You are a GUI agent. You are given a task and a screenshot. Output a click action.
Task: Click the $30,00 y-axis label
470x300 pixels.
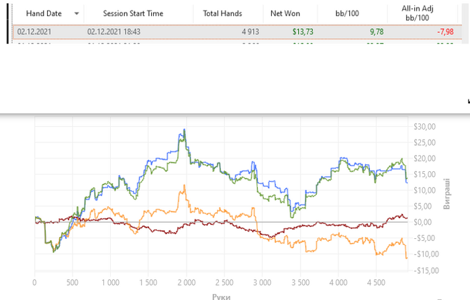424,127
